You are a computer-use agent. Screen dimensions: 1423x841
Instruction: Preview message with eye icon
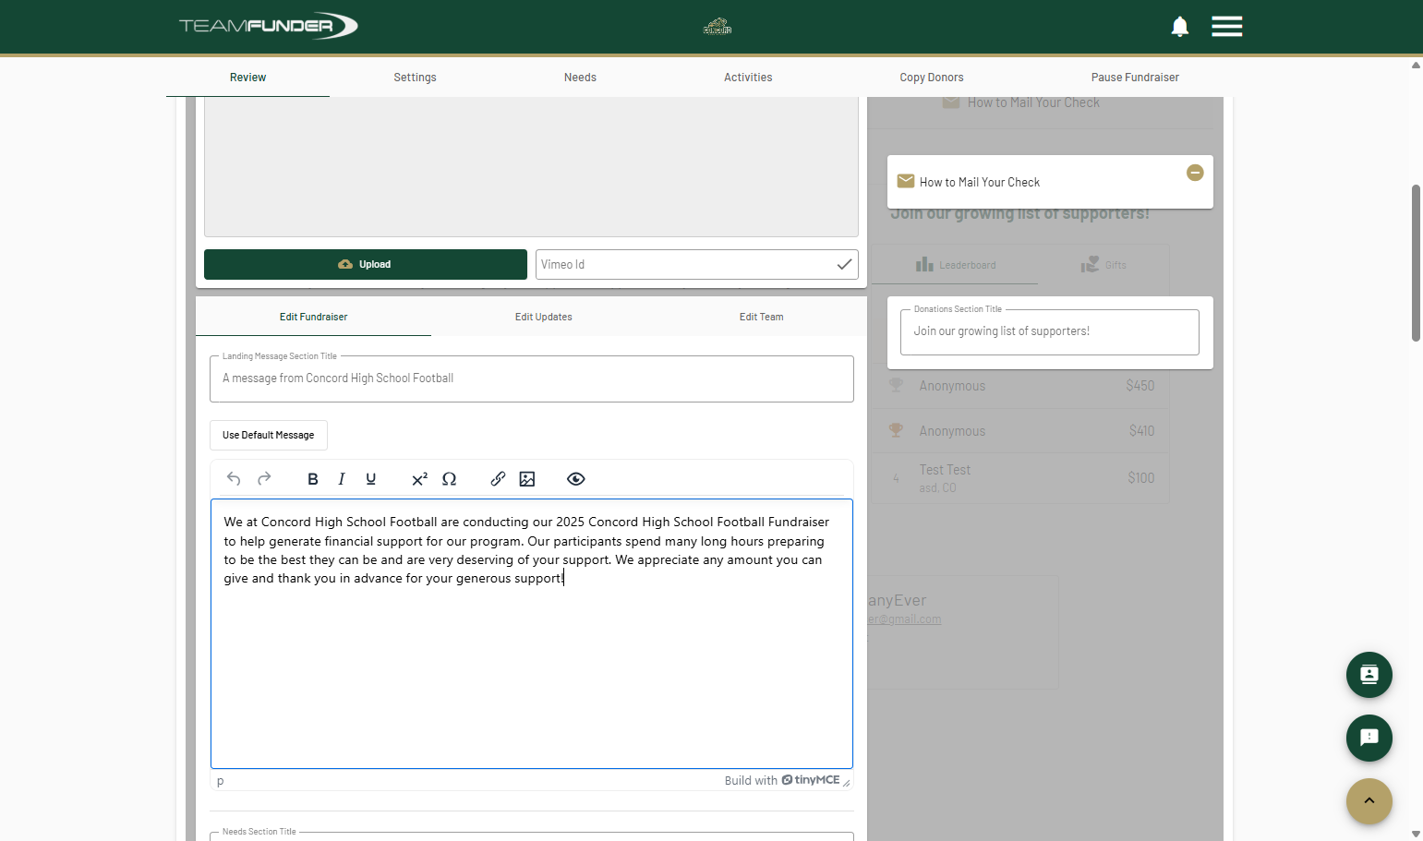576,478
